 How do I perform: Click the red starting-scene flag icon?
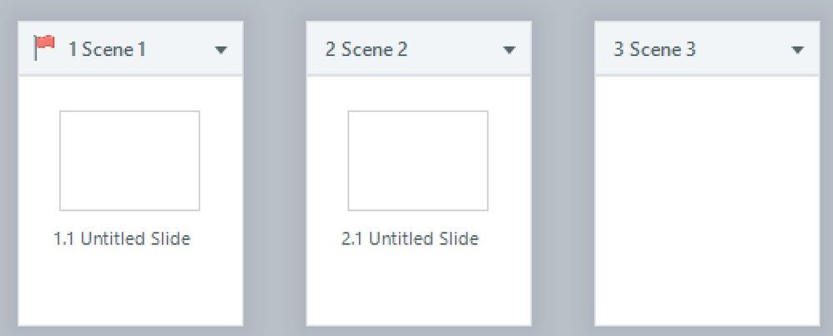pos(43,48)
